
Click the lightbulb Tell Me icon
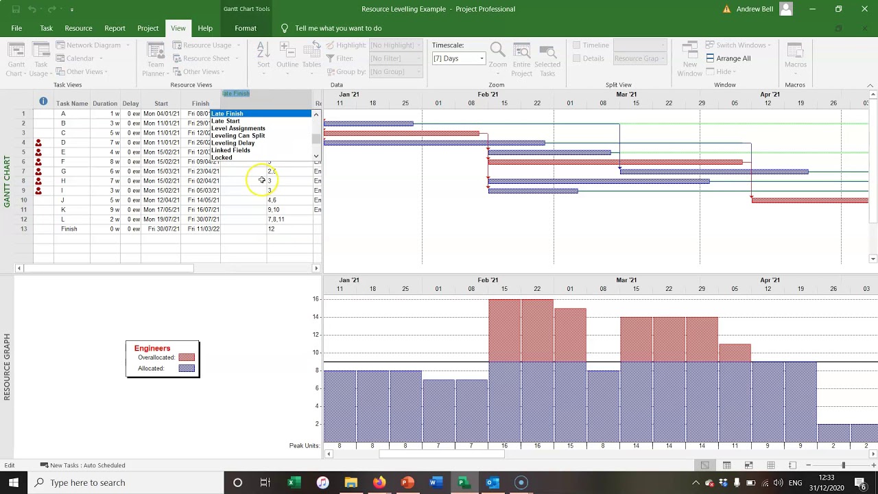(285, 28)
